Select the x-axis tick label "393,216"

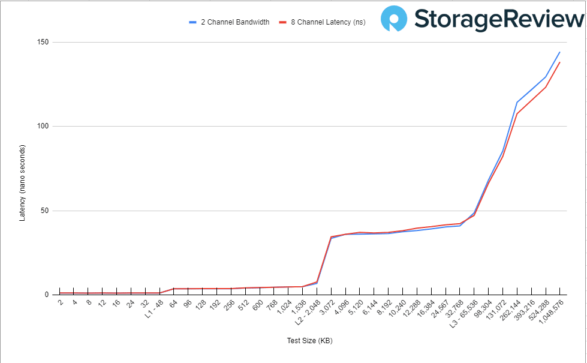pos(525,309)
